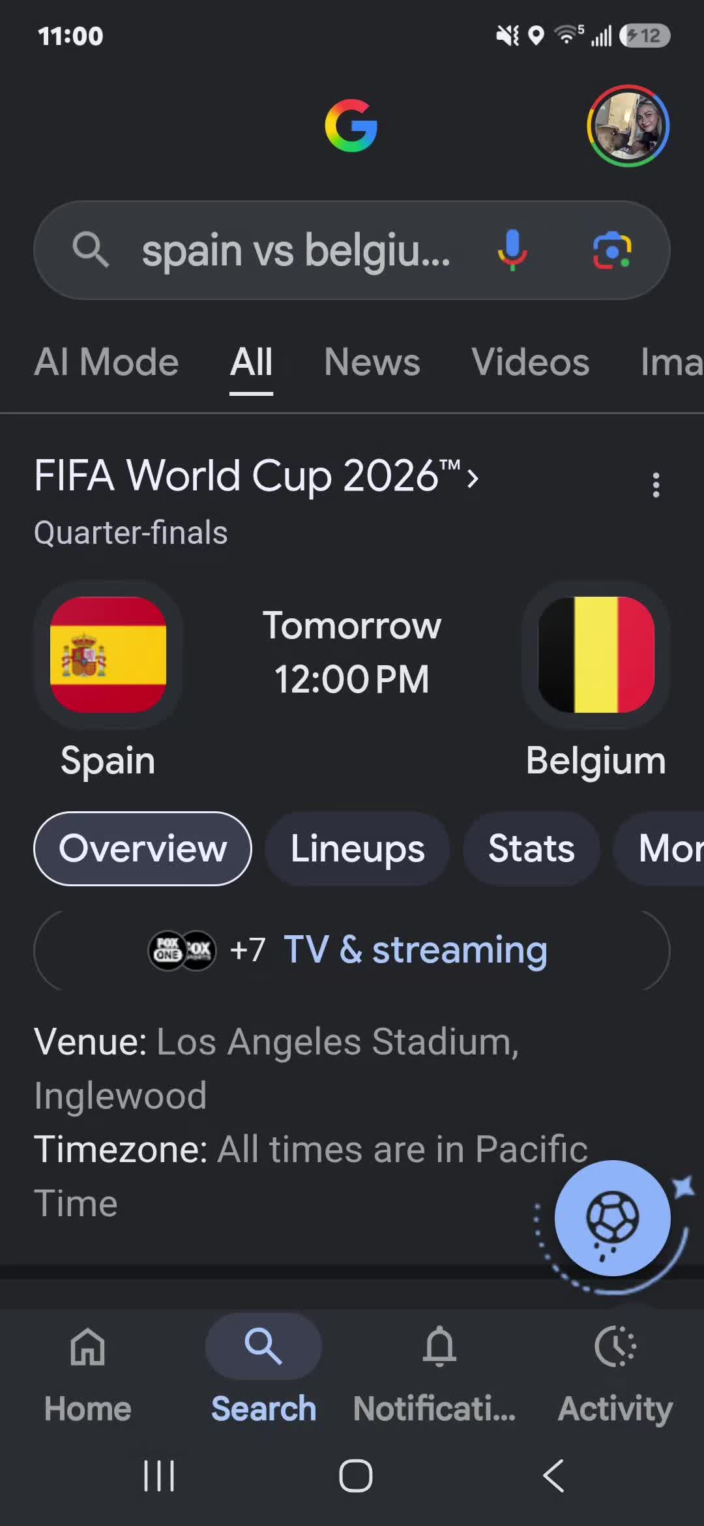Viewport: 704px width, 1526px height.
Task: Switch to the News results tab
Action: point(372,362)
